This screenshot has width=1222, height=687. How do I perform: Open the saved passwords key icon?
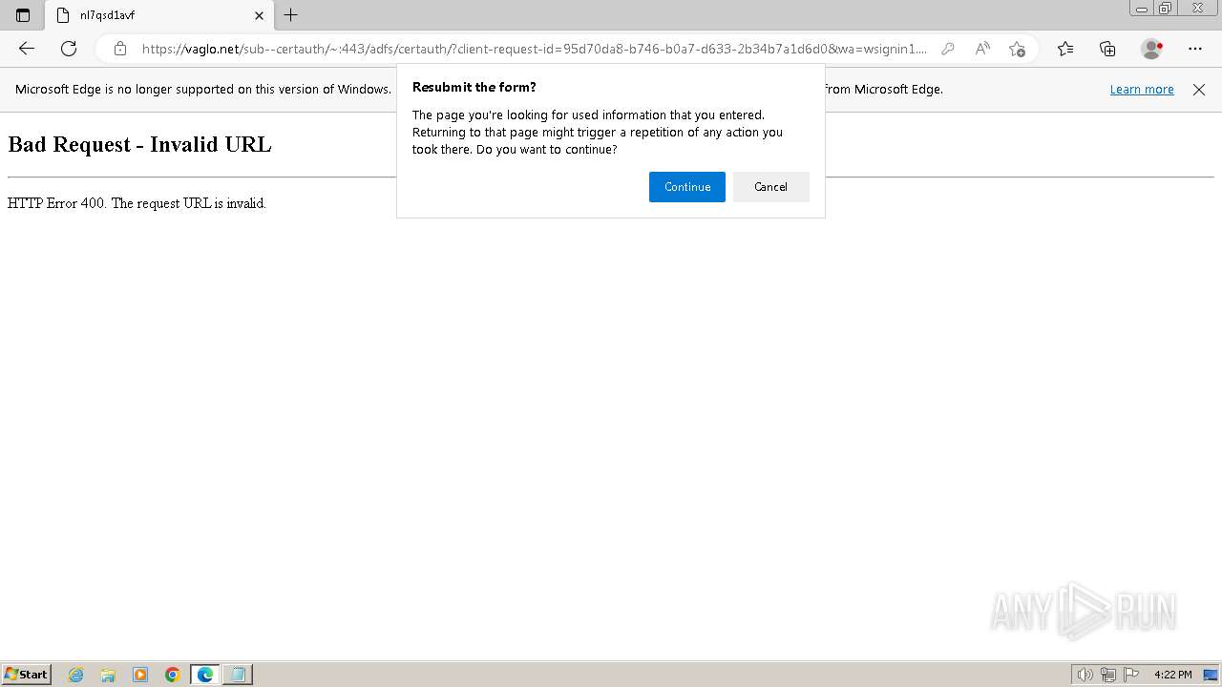click(x=948, y=49)
